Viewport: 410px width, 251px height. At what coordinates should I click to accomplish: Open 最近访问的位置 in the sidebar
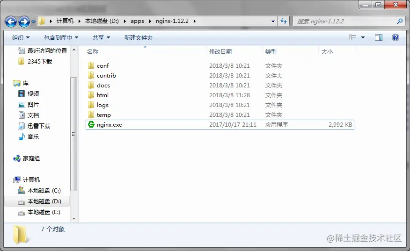[x=47, y=50]
